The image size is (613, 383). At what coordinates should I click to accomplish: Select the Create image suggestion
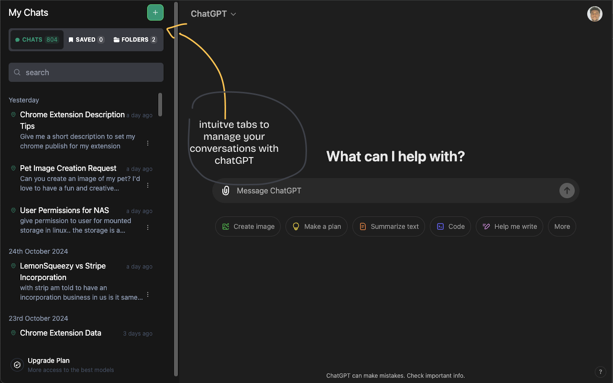coord(248,226)
